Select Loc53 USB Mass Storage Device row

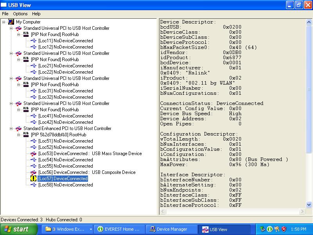(x=90, y=154)
